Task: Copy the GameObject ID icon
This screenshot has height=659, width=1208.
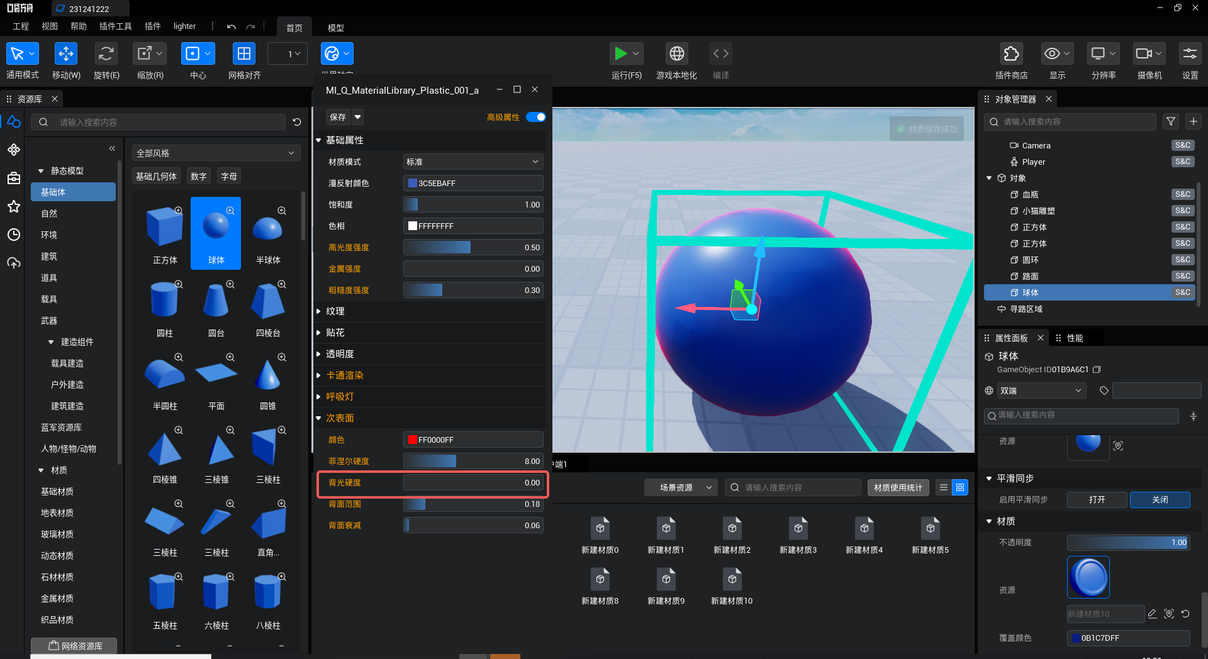Action: click(1097, 370)
